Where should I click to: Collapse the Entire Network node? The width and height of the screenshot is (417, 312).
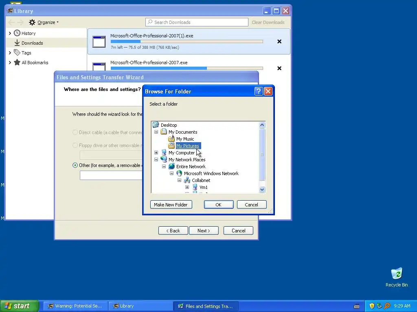[164, 166]
